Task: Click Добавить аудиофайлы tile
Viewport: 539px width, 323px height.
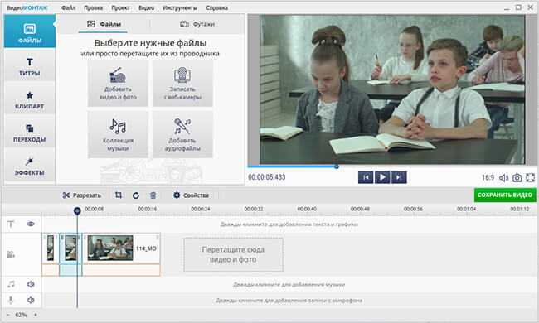Action: coord(182,134)
